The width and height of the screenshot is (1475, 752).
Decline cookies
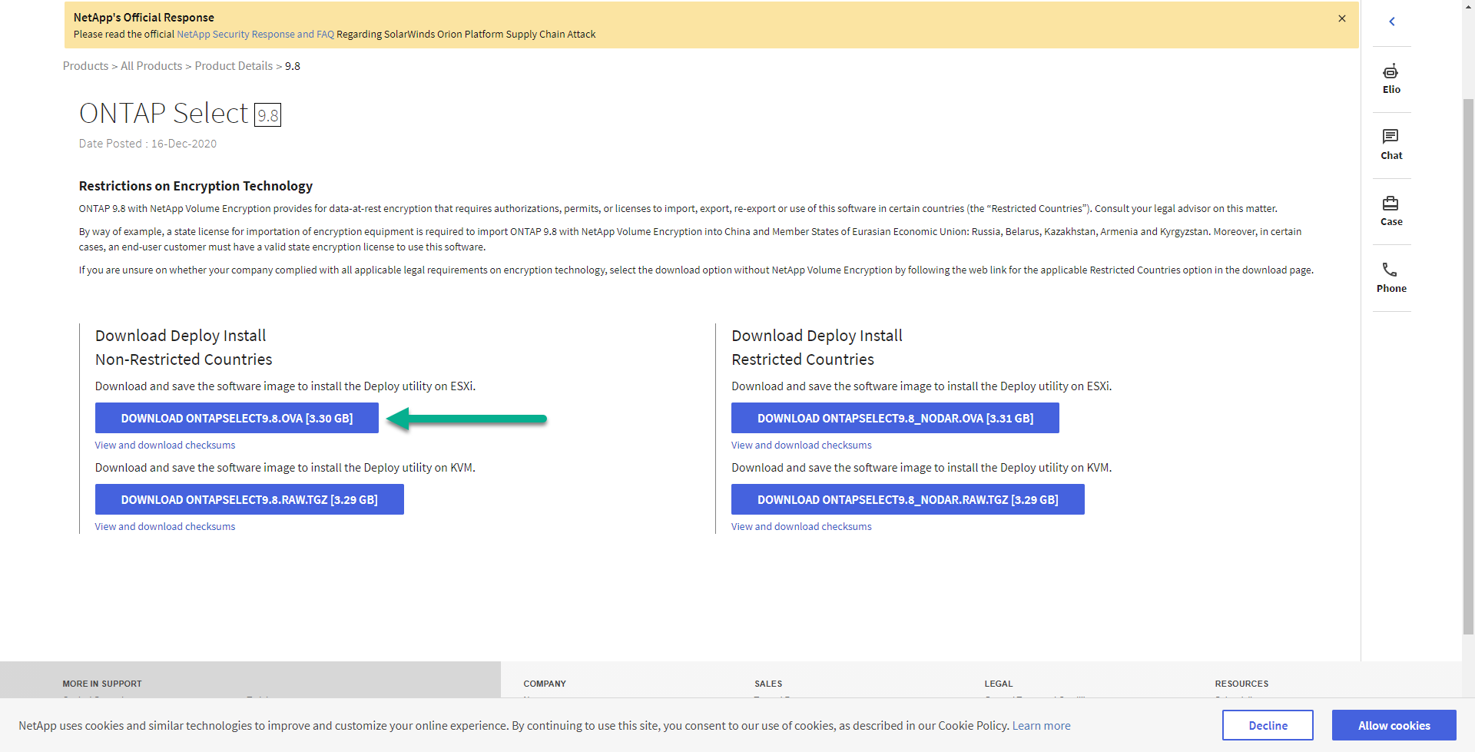[1268, 725]
